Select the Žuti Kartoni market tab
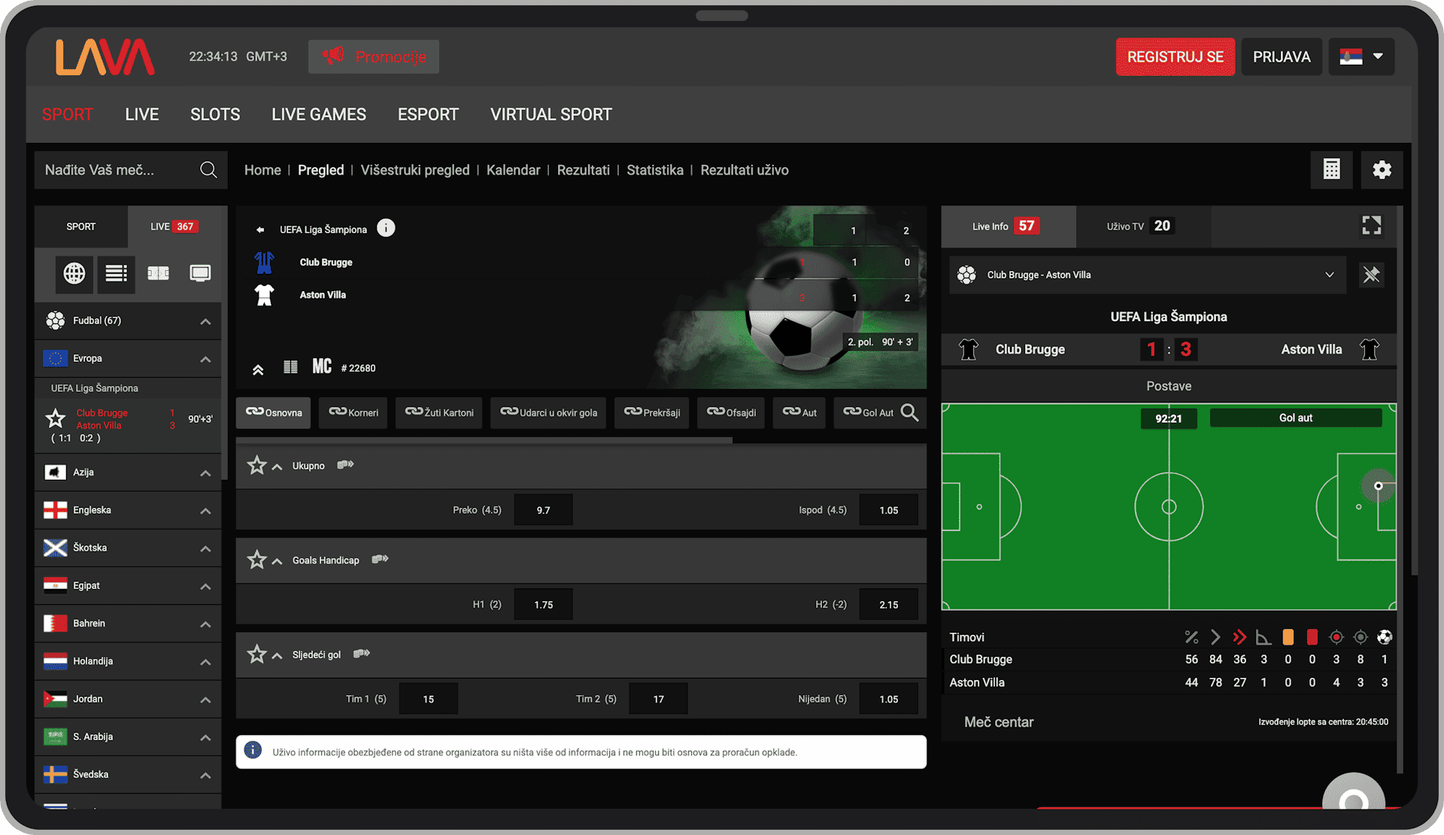Screen dimensions: 1444x835 [x=439, y=412]
